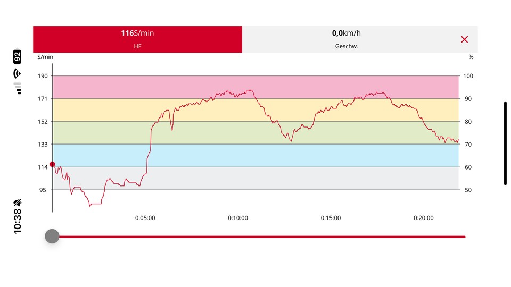This screenshot has width=511, height=287.
Task: Tap the cellular signal bars icon
Action: 18,87
